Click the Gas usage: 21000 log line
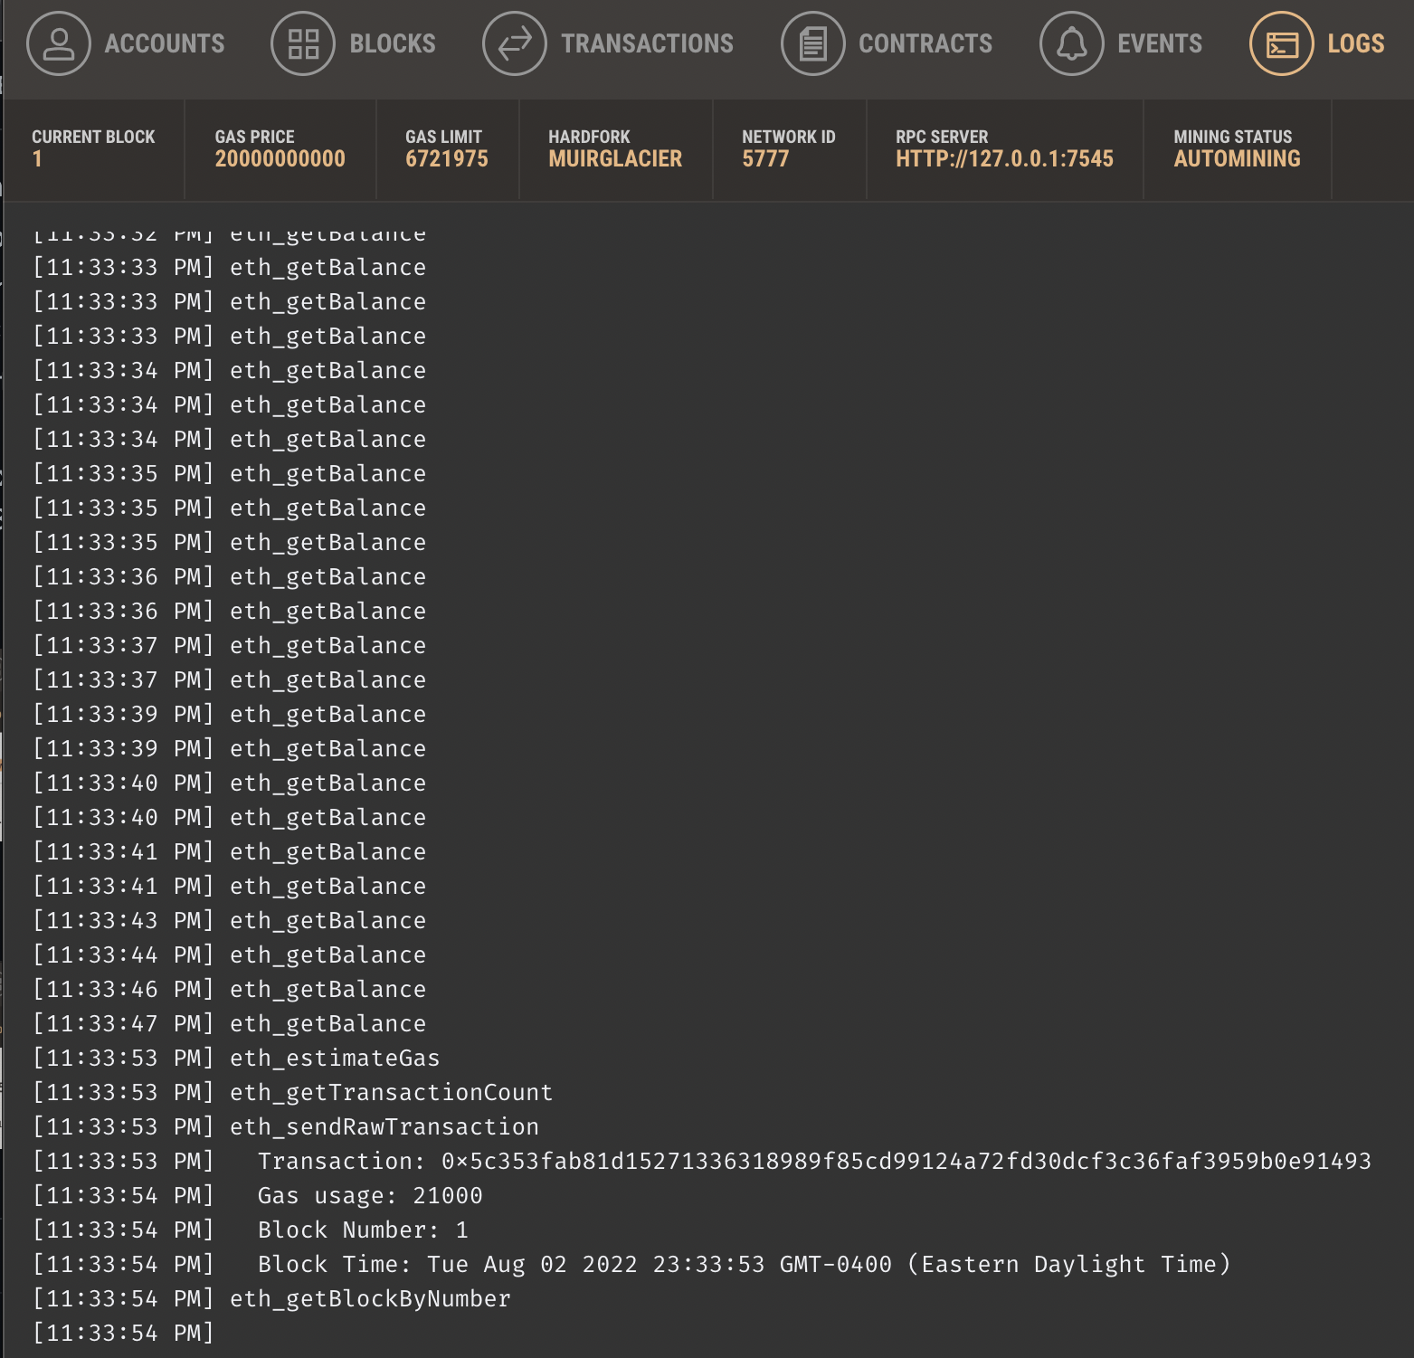 [258, 1196]
